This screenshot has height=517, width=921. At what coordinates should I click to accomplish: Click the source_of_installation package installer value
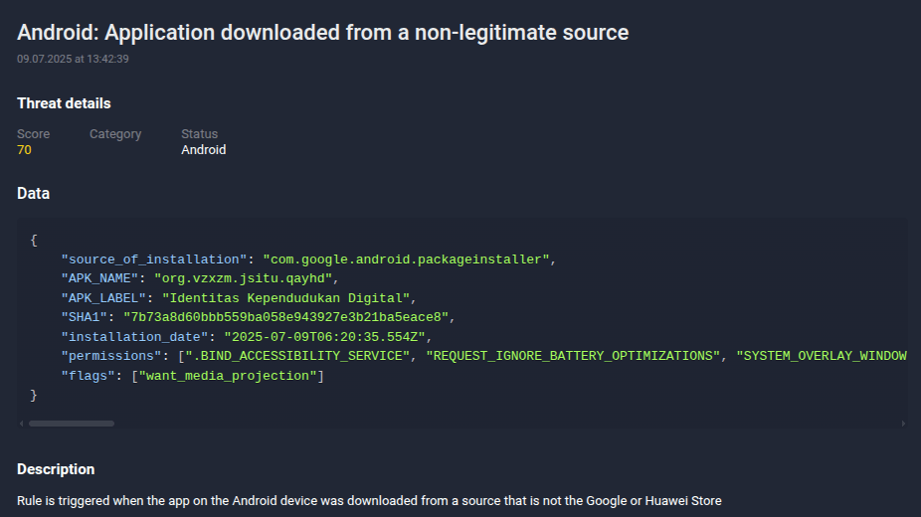(x=406, y=259)
